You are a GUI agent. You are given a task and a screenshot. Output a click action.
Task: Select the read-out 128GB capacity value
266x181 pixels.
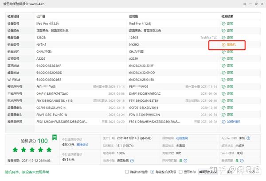click(x=134, y=38)
